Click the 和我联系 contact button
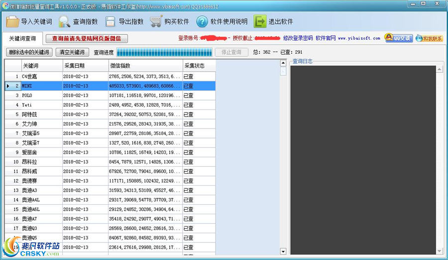The height and width of the screenshot is (260, 448). click(429, 38)
